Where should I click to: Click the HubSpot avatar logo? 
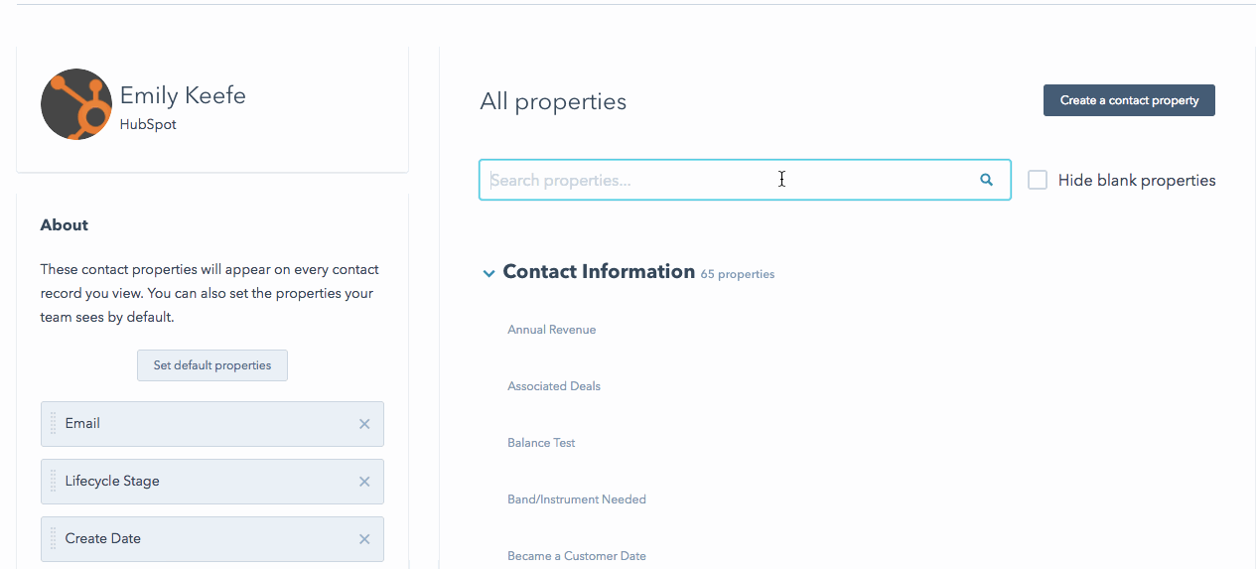click(x=76, y=104)
